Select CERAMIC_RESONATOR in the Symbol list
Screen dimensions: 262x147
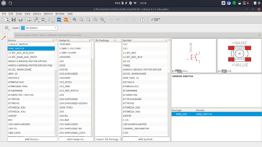click(145, 128)
